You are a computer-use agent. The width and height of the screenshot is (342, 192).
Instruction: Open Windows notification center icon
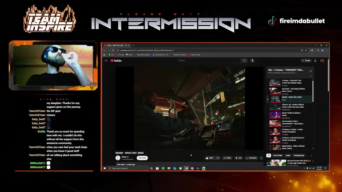(x=326, y=168)
